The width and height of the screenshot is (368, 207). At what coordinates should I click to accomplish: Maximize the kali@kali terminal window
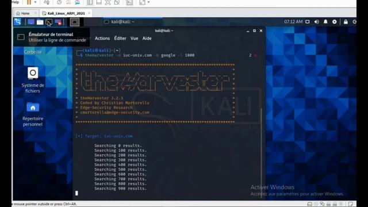254,30
